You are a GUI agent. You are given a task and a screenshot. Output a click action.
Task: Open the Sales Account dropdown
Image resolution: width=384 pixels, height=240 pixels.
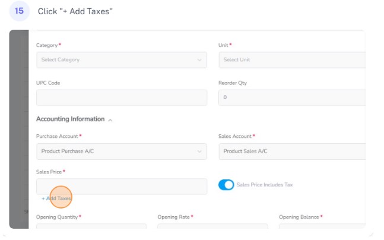coord(292,151)
